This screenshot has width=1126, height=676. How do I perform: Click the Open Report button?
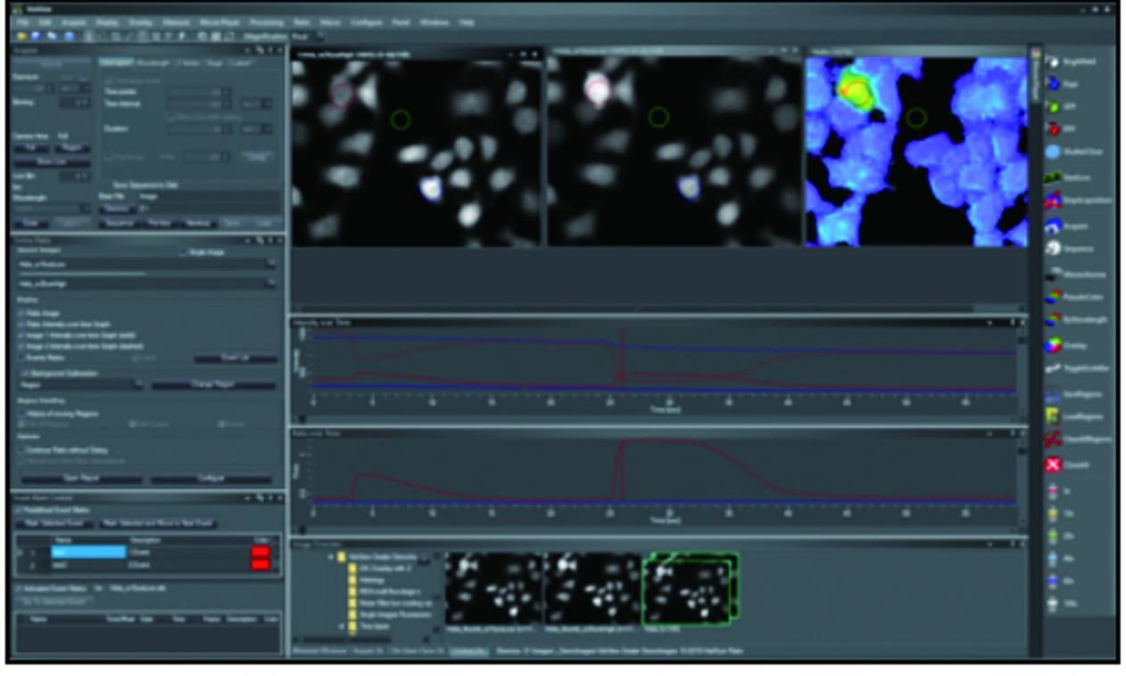pyautogui.click(x=83, y=479)
